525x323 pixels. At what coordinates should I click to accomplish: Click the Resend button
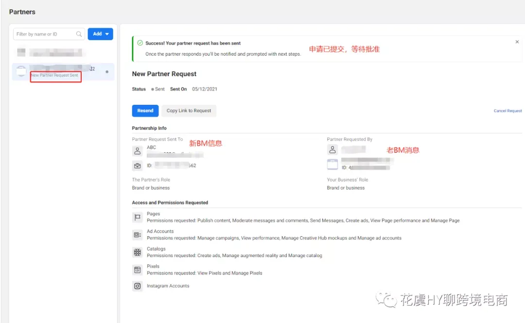click(145, 111)
